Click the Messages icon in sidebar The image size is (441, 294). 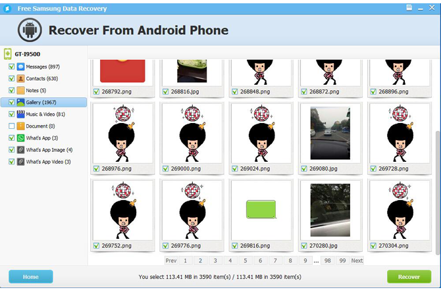[x=21, y=66]
